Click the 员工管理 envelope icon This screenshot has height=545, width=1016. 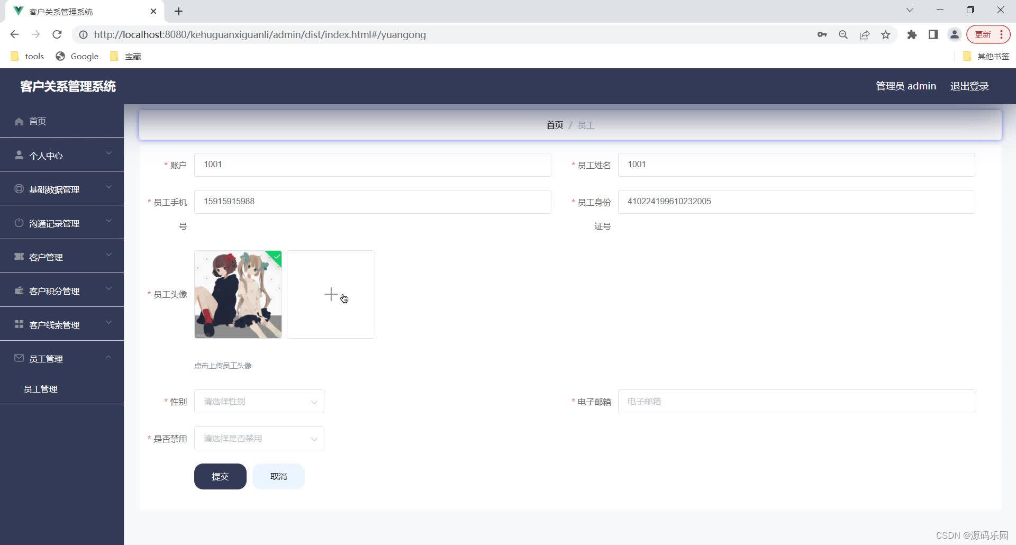click(x=19, y=358)
